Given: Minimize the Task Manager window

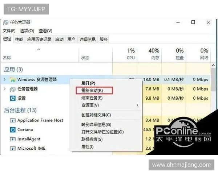Looking at the screenshot, I should [178, 22].
